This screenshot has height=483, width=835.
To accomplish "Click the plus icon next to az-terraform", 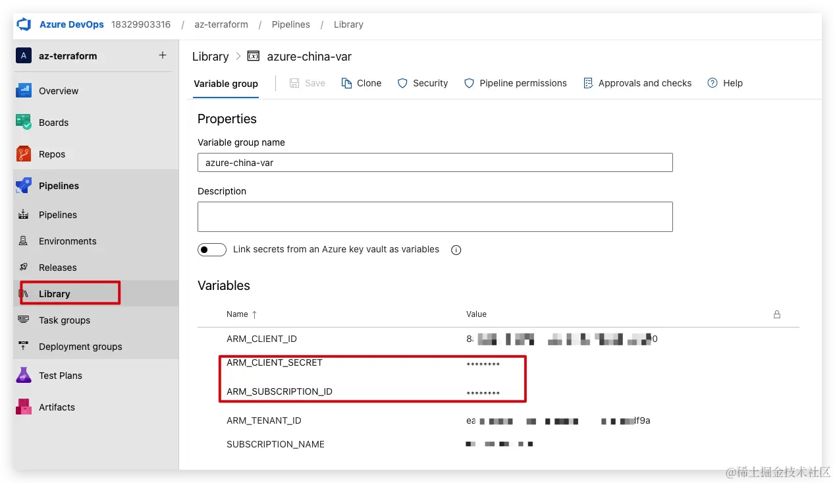I will coord(163,55).
